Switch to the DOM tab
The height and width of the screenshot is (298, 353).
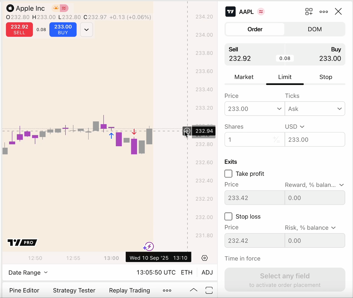[x=315, y=29]
